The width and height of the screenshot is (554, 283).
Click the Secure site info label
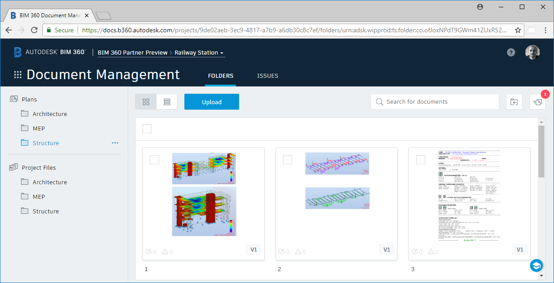[x=59, y=30]
